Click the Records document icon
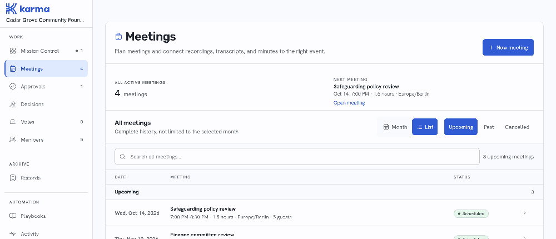The image size is (556, 239). [x=13, y=178]
